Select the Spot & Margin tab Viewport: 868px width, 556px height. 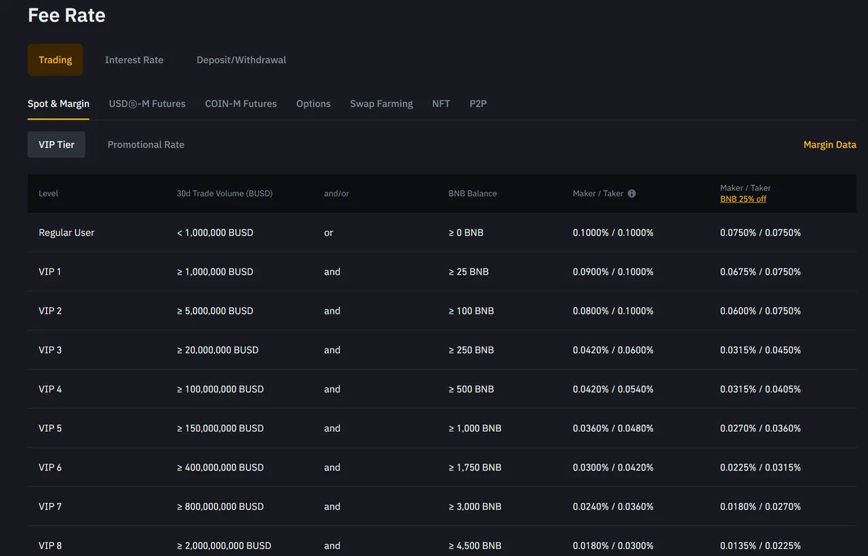tap(58, 104)
